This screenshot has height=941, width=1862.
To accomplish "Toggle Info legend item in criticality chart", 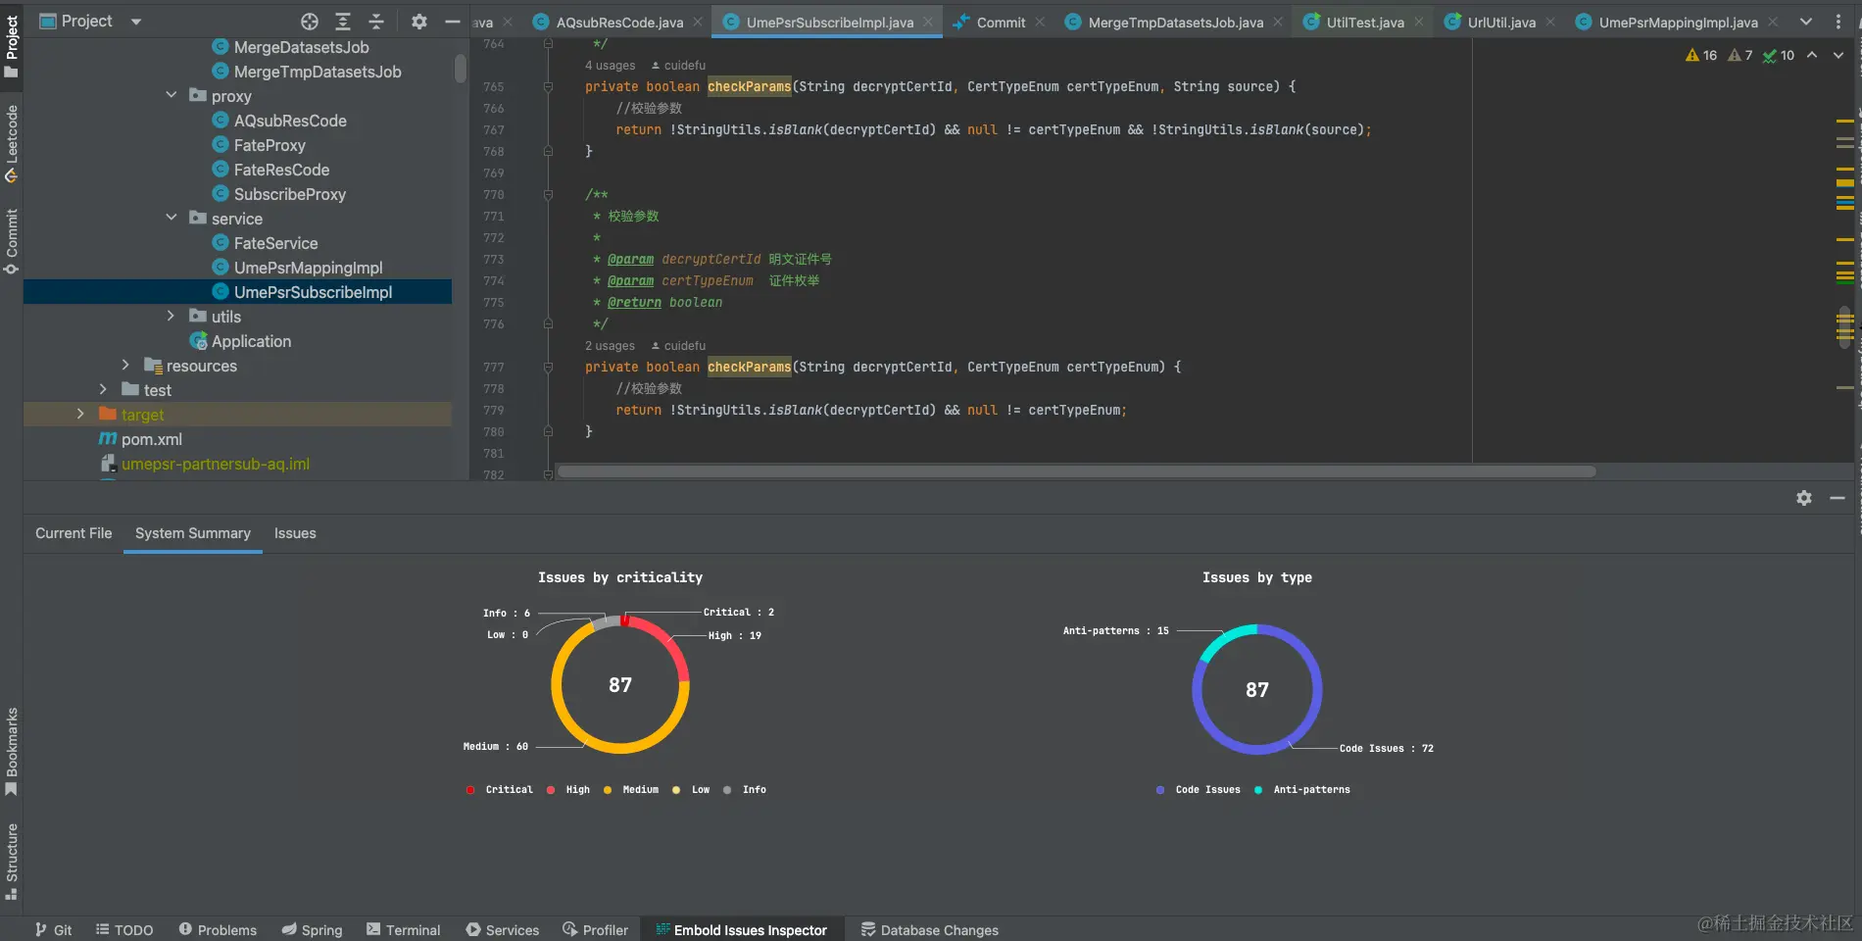I will click(745, 790).
